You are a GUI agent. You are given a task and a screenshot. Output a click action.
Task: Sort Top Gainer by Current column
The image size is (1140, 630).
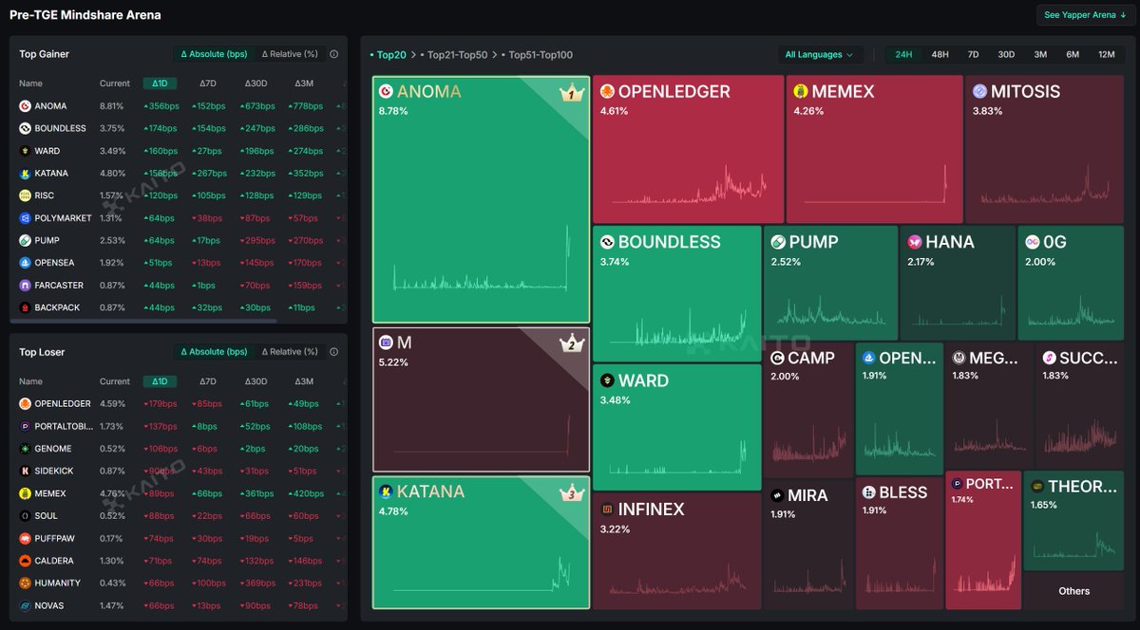click(115, 83)
